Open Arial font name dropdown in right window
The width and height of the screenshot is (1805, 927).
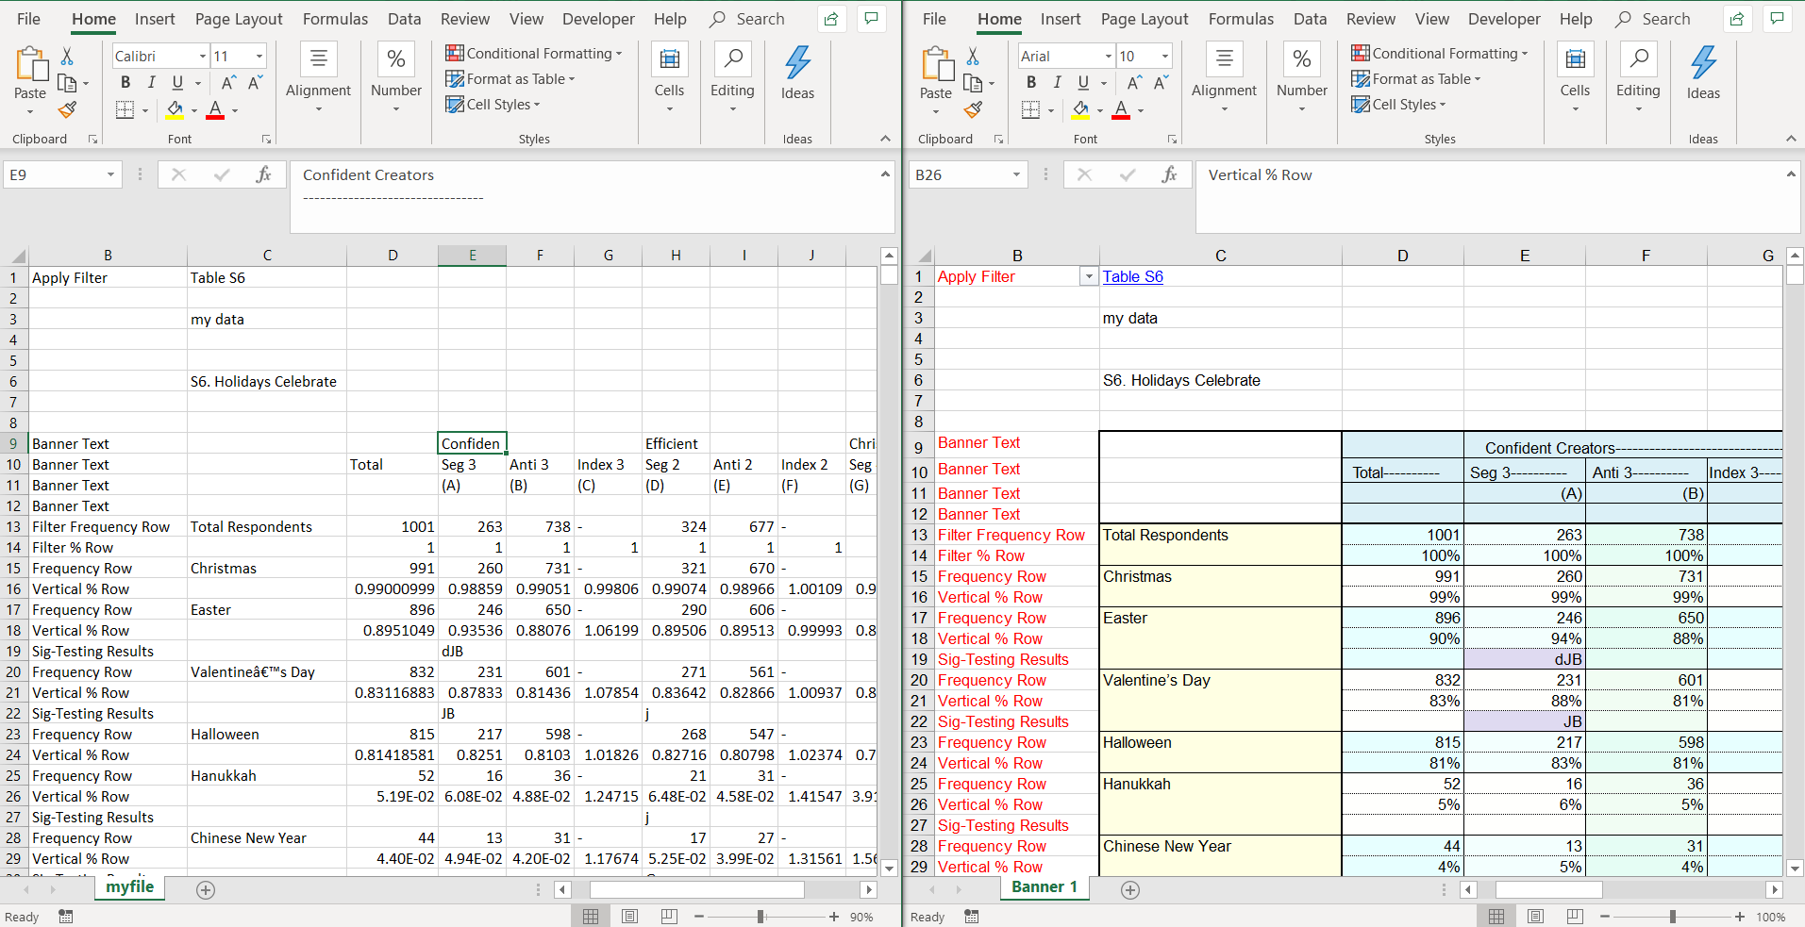[x=1108, y=57]
